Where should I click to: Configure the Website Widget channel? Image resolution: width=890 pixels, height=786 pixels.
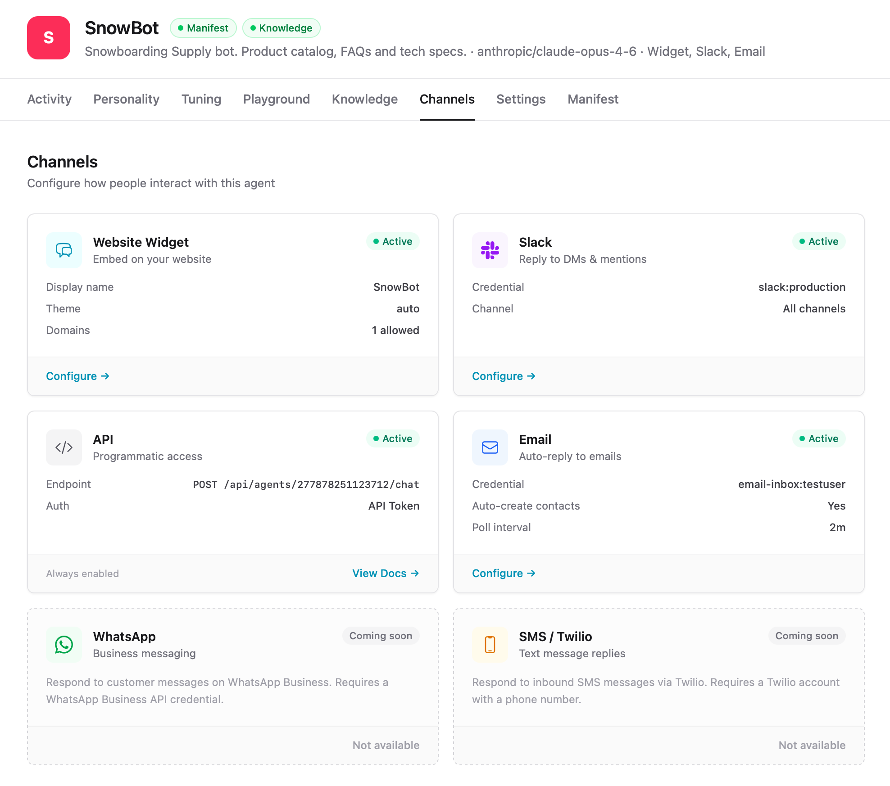[77, 376]
